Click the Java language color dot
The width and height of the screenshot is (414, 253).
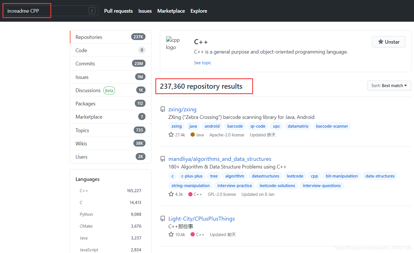click(193, 135)
